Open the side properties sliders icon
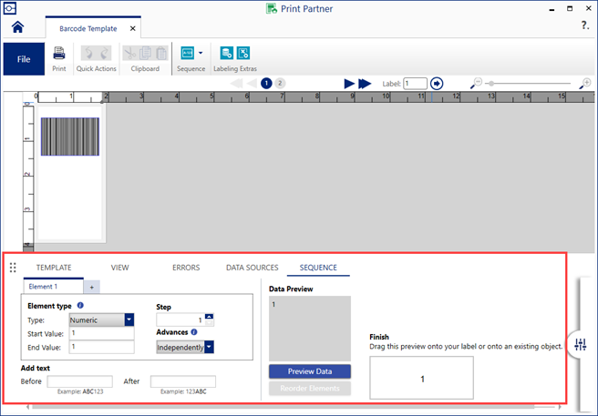The width and height of the screenshot is (598, 416). pyautogui.click(x=580, y=345)
